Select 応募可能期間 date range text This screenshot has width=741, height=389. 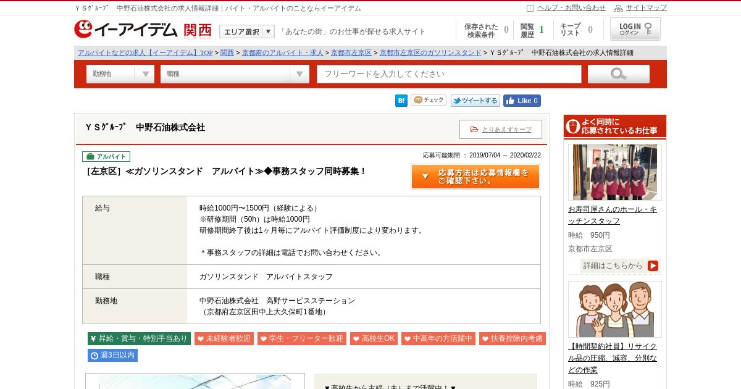click(x=482, y=156)
